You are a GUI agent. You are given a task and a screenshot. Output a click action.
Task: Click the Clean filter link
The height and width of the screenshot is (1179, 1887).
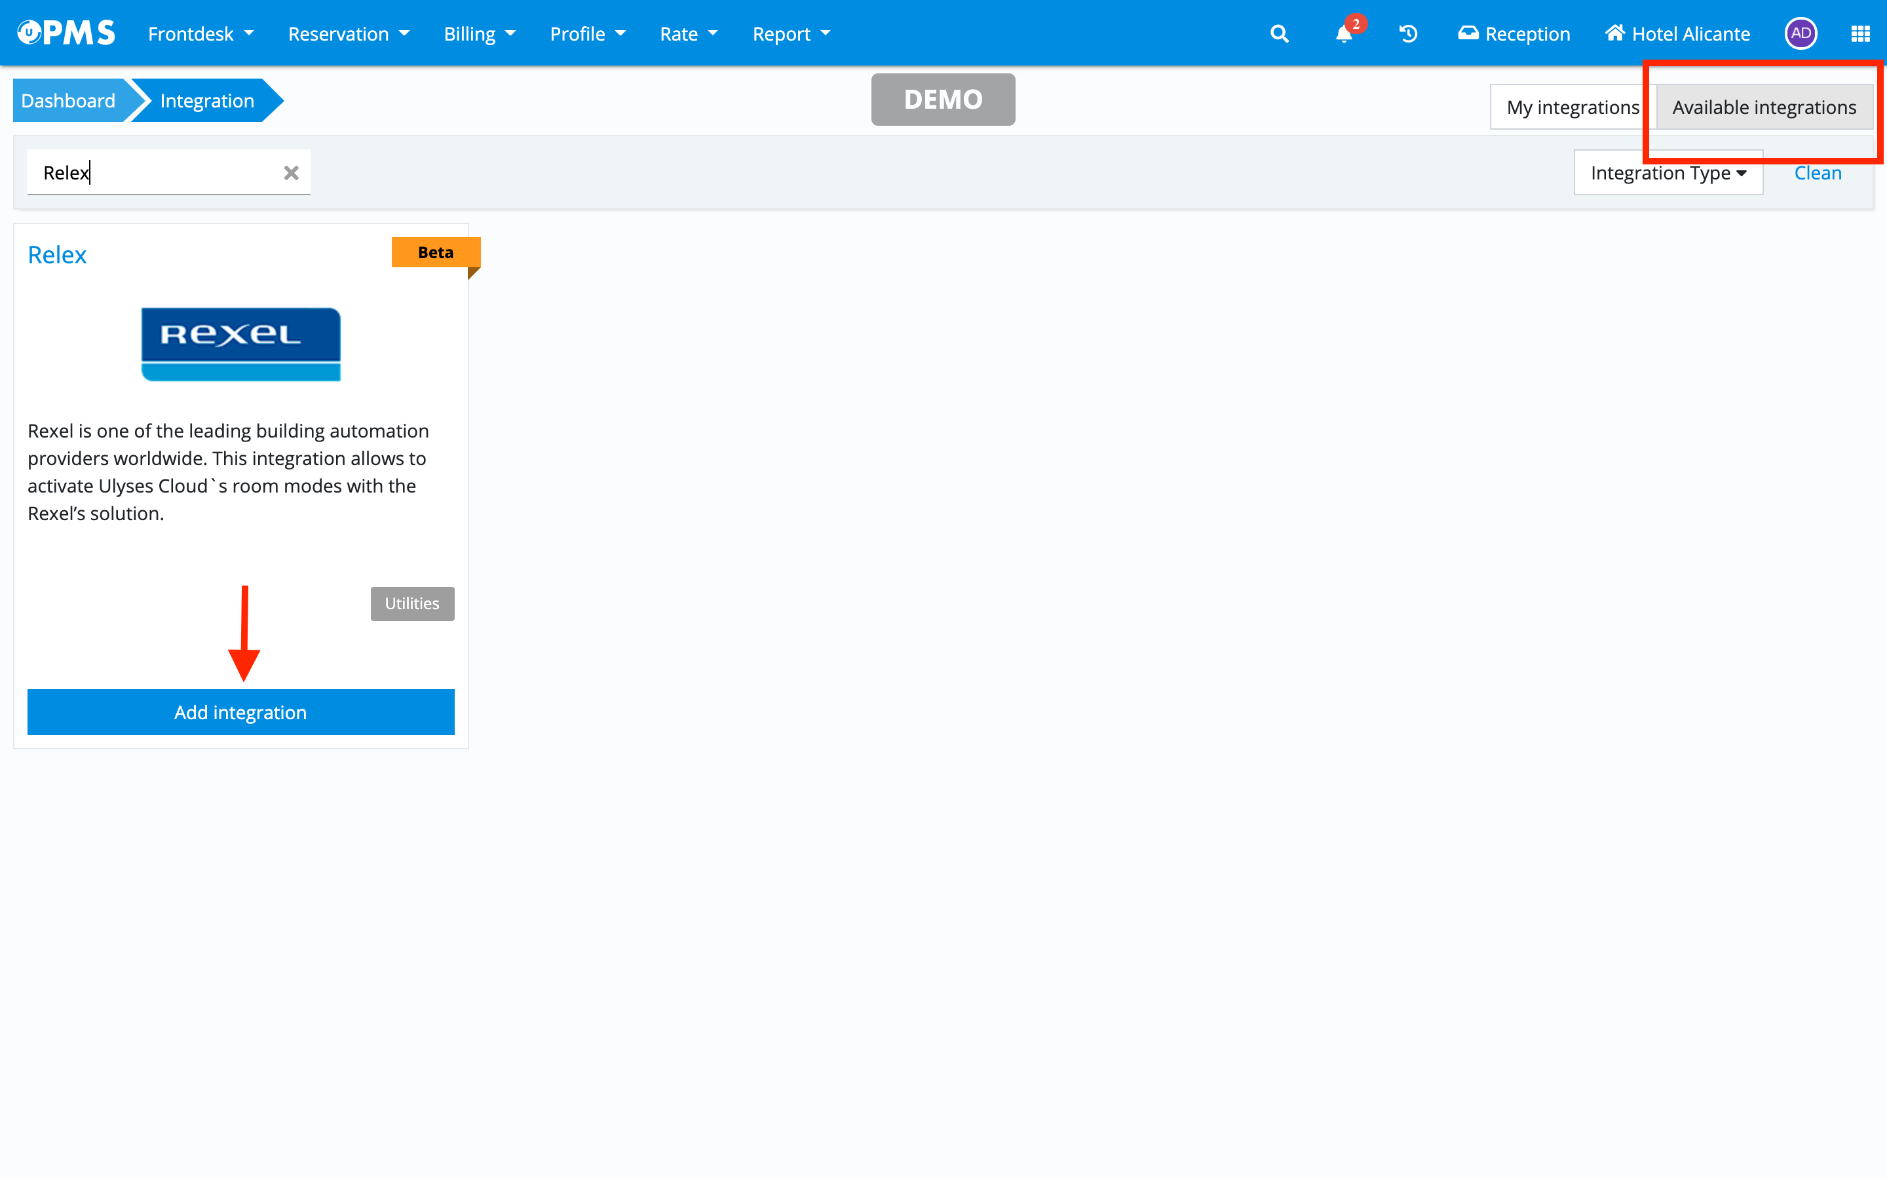click(x=1818, y=172)
